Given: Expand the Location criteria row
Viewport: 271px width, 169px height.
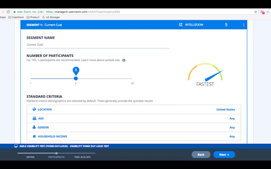Looking at the screenshot, I should 133,109.
